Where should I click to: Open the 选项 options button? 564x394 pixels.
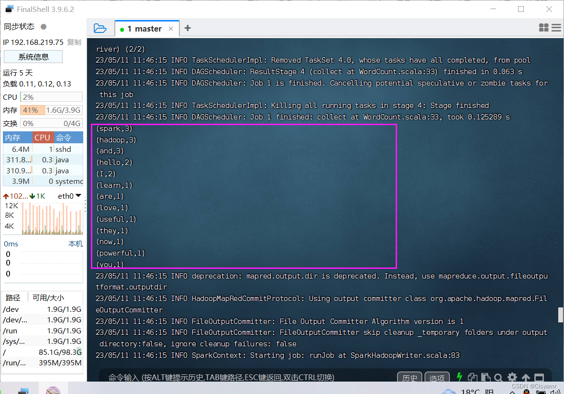tap(437, 377)
